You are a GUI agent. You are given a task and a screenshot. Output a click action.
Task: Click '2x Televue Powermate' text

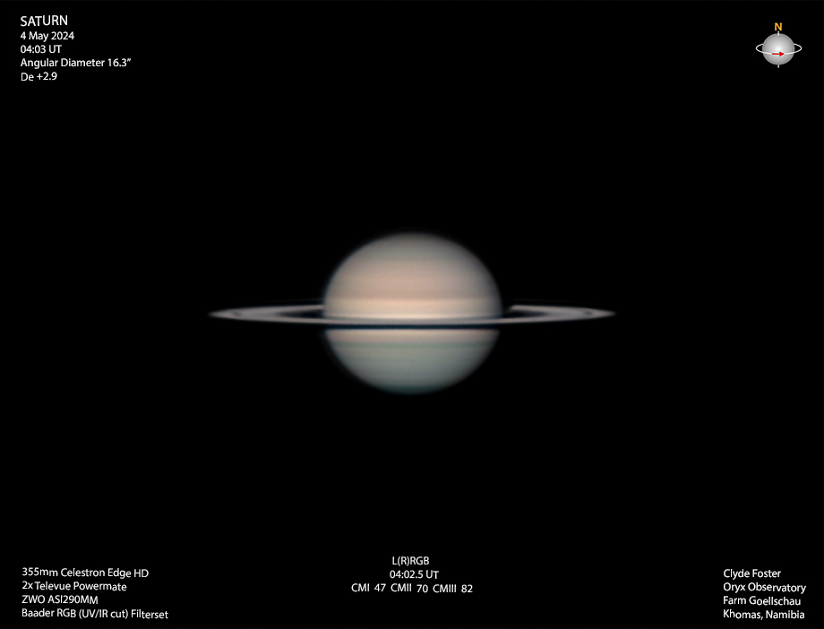click(x=74, y=586)
